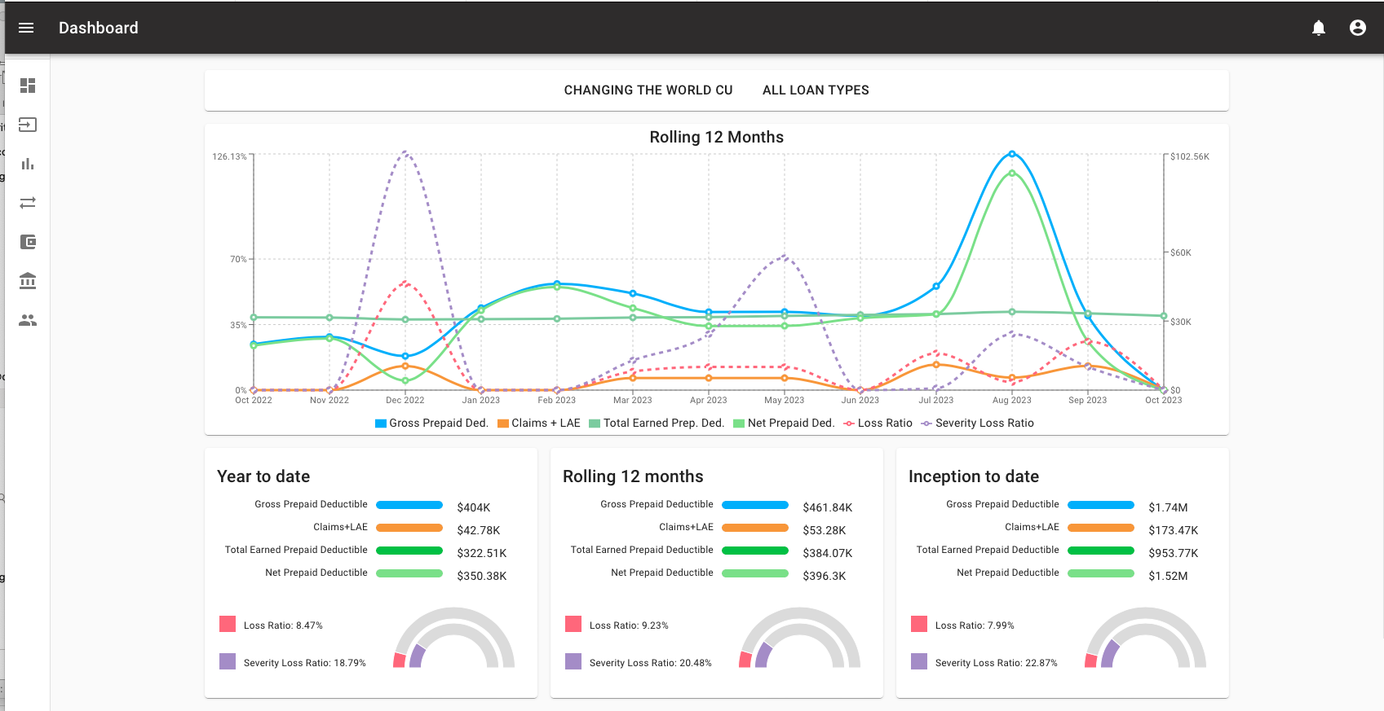Click the $396.3K value
This screenshot has width=1384, height=711.
click(825, 576)
